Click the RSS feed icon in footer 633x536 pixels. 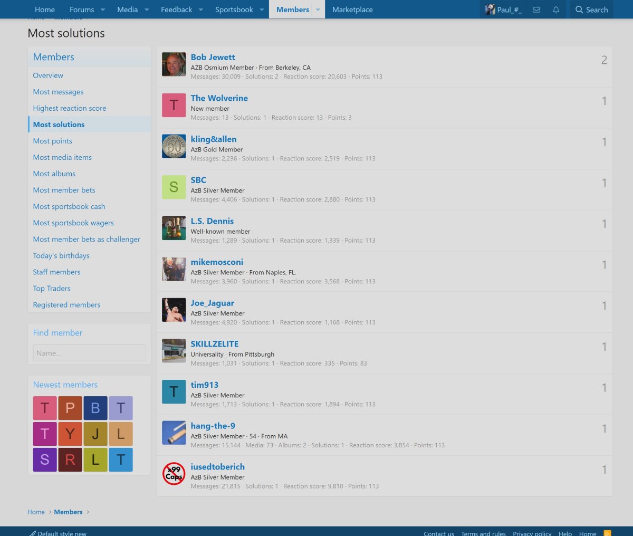tap(607, 533)
